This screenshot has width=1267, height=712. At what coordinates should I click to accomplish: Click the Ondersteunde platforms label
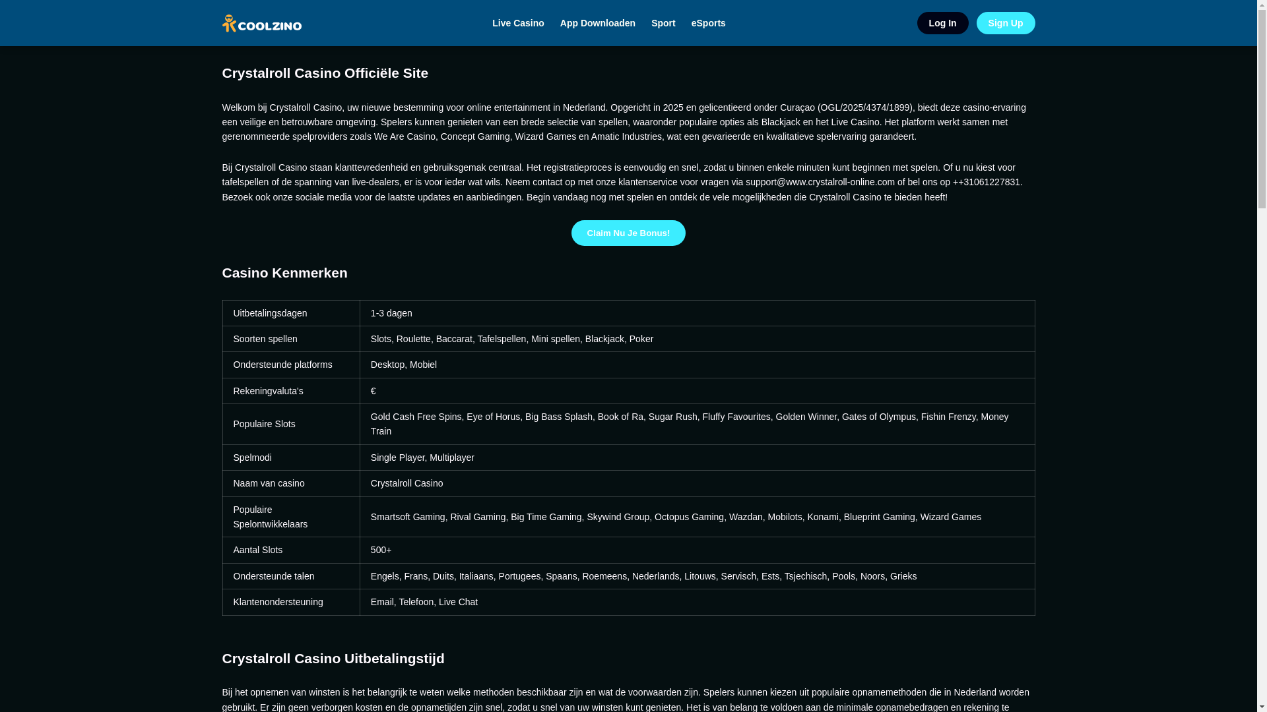click(x=291, y=365)
